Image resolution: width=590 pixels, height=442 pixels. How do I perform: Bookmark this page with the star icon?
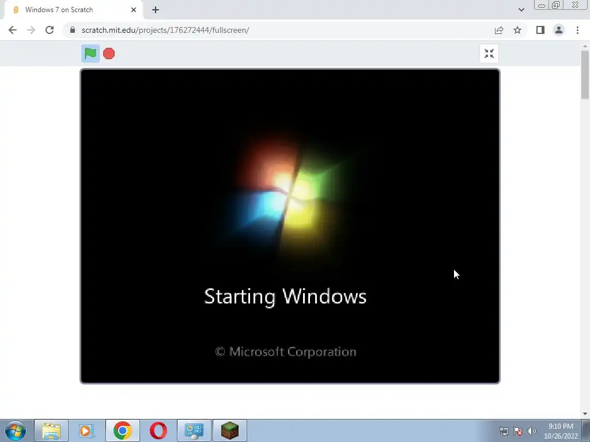pyautogui.click(x=517, y=30)
